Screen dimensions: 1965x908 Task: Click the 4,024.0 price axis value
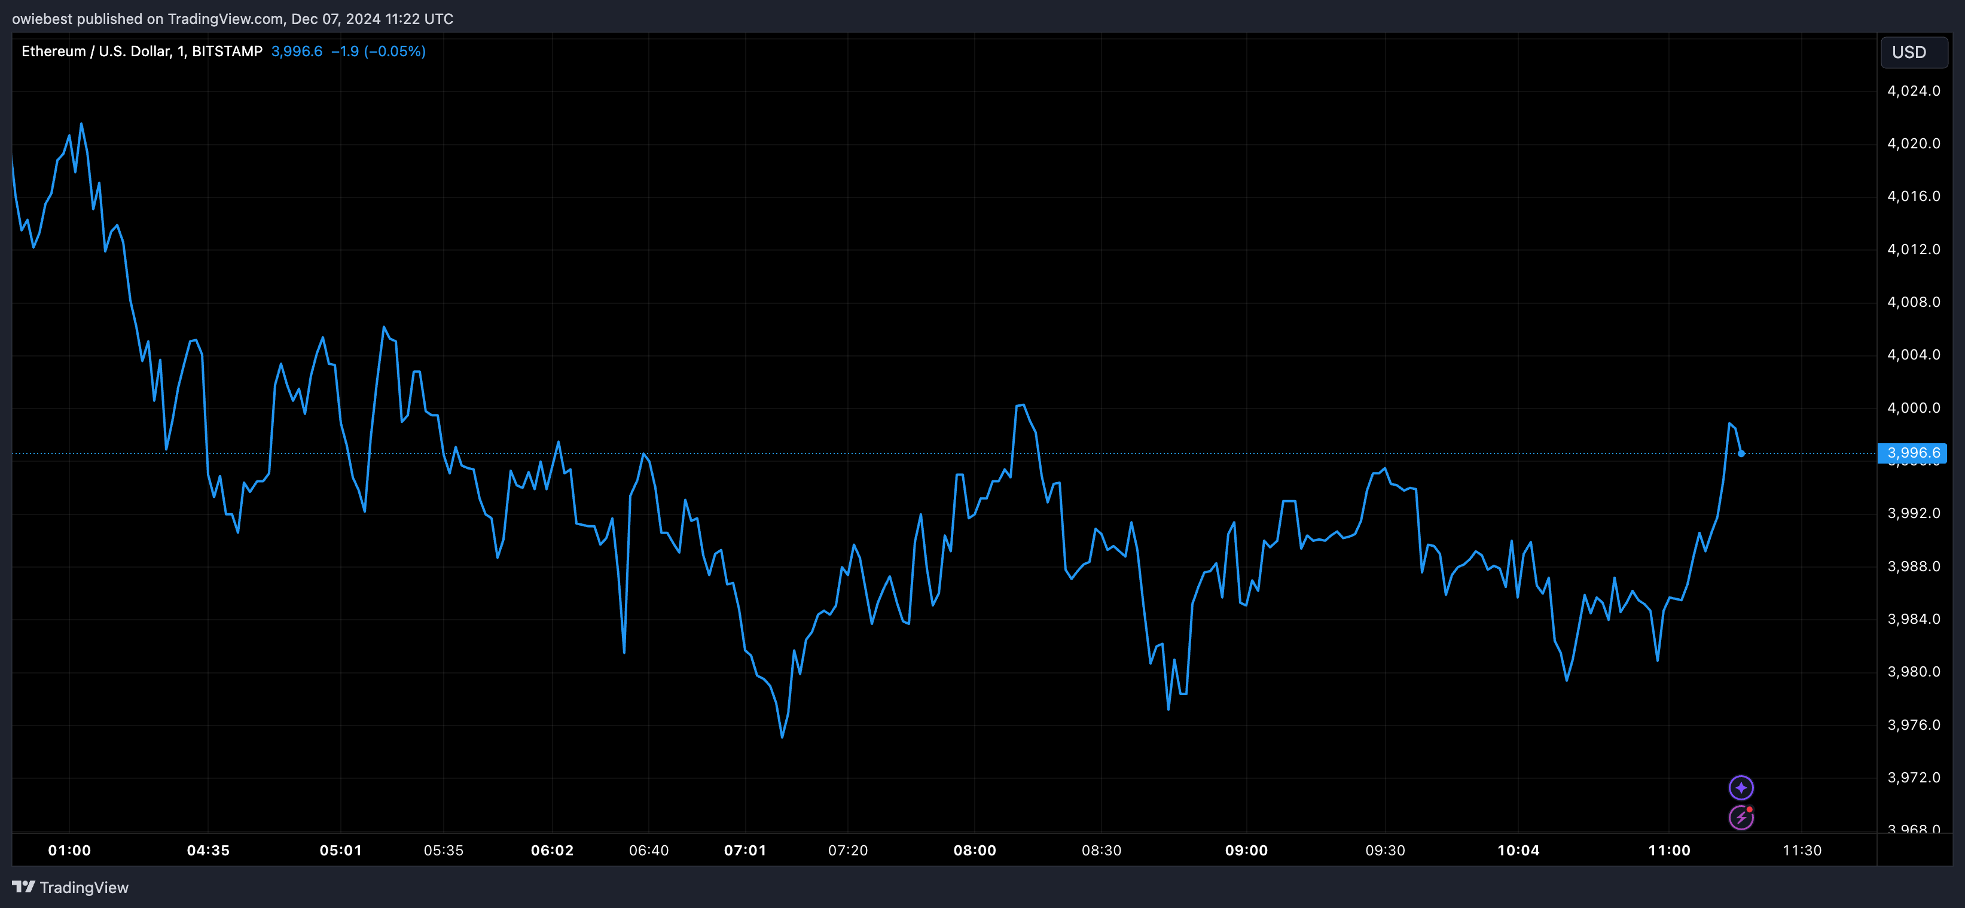(1914, 91)
